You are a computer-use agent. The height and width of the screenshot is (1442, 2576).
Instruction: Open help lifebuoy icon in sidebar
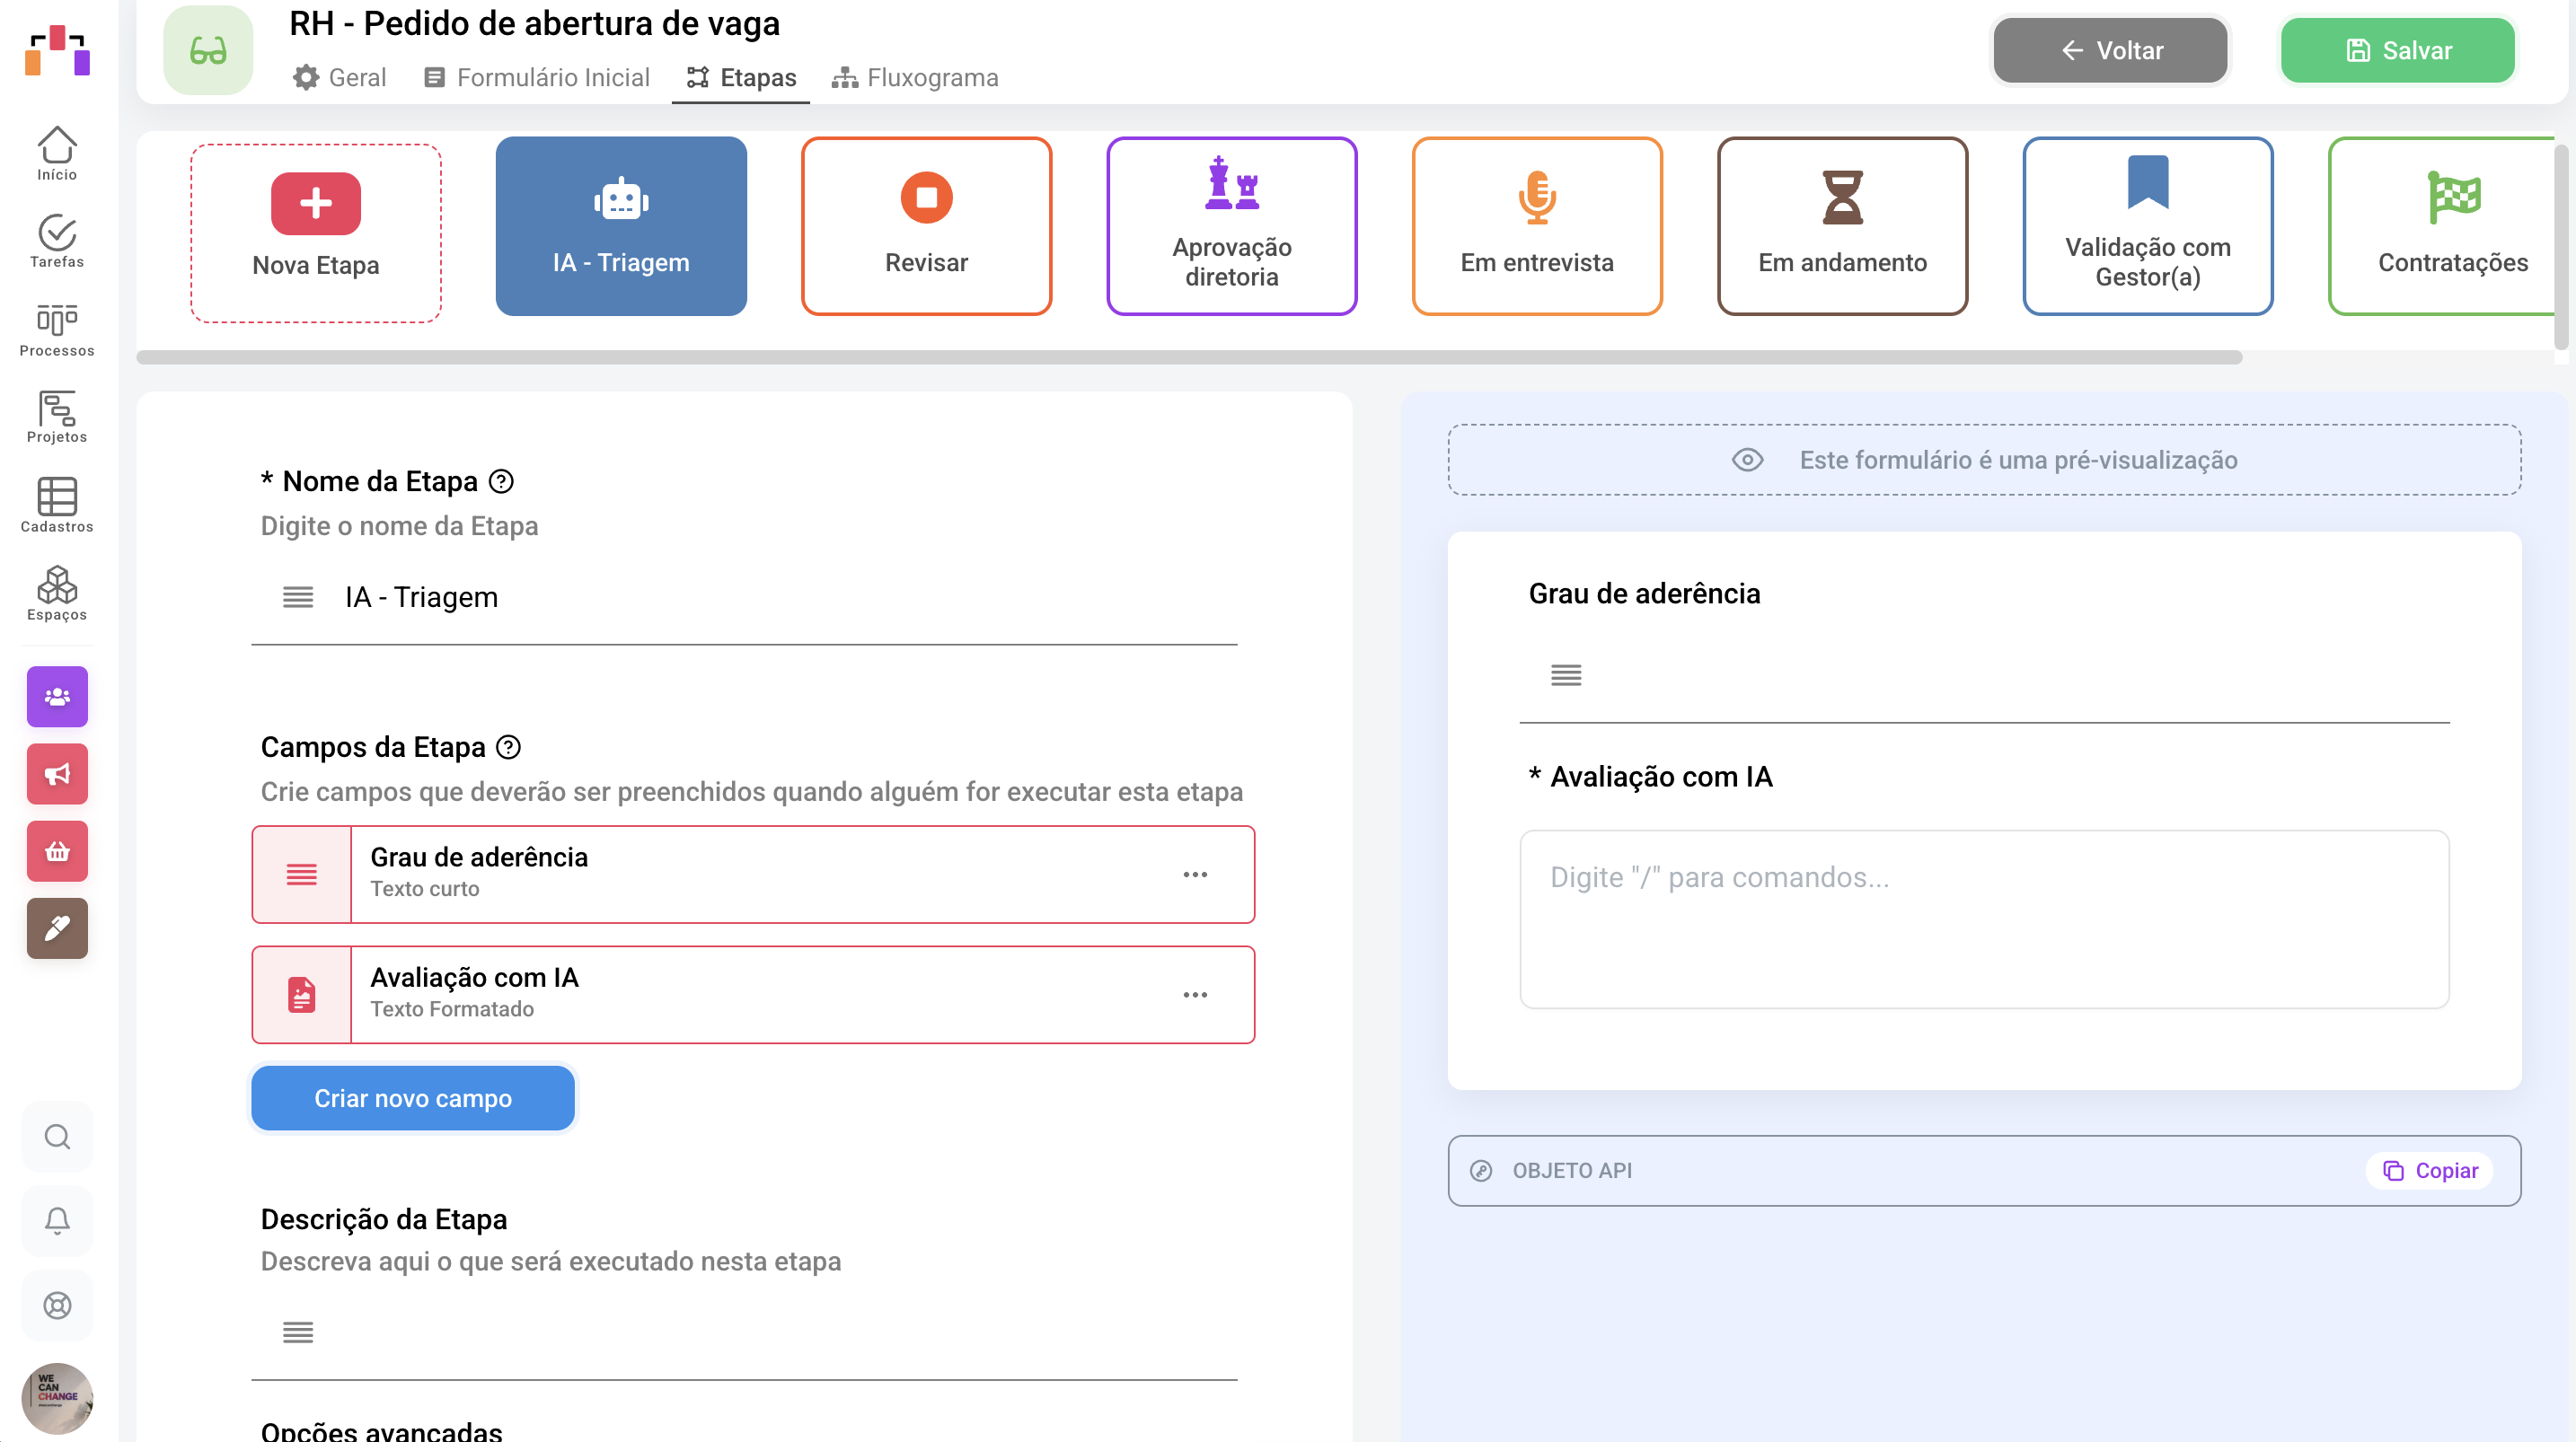[57, 1305]
